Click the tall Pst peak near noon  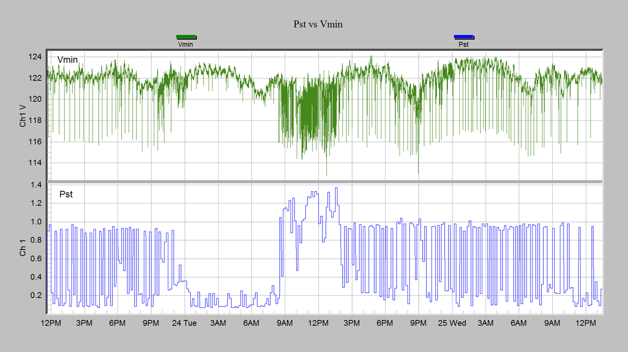(x=335, y=189)
